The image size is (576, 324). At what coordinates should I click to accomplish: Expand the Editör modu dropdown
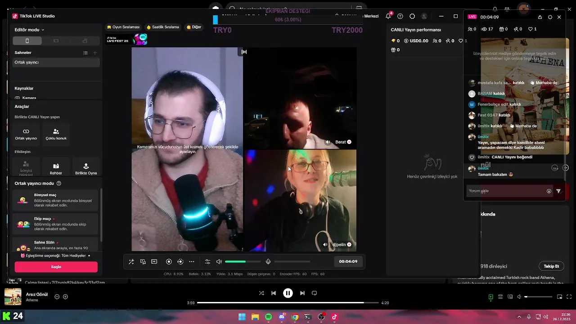pos(29,30)
